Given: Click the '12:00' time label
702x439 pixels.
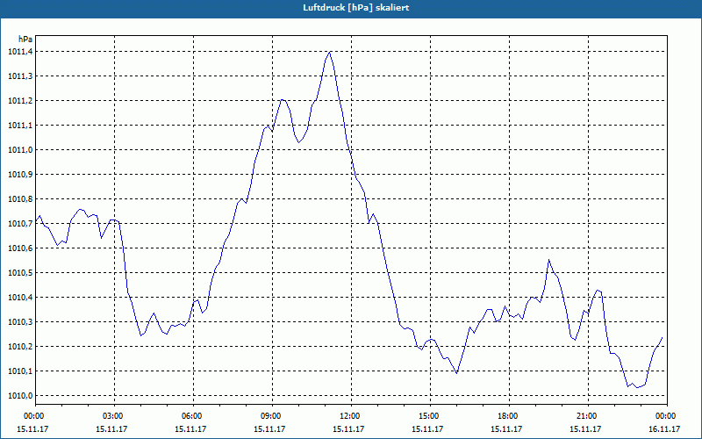Looking at the screenshot, I should pyautogui.click(x=351, y=416).
